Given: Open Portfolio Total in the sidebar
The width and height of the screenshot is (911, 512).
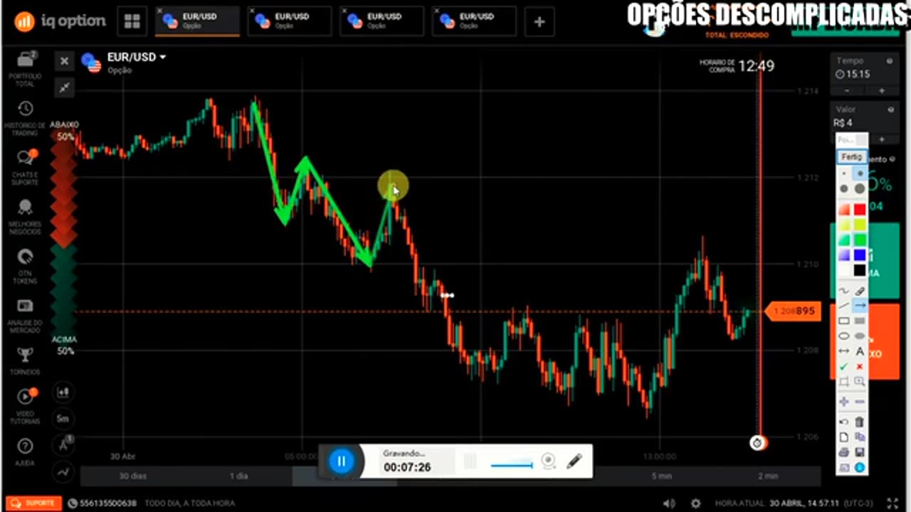Looking at the screenshot, I should click(25, 68).
